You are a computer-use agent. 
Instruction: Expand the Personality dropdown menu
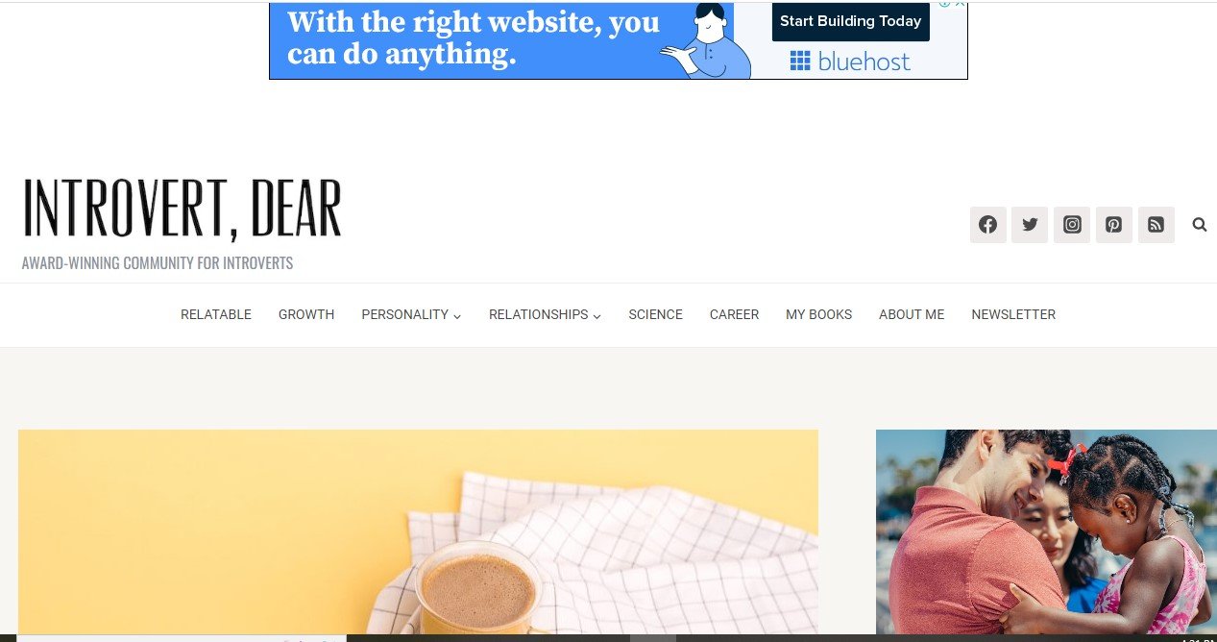click(411, 314)
